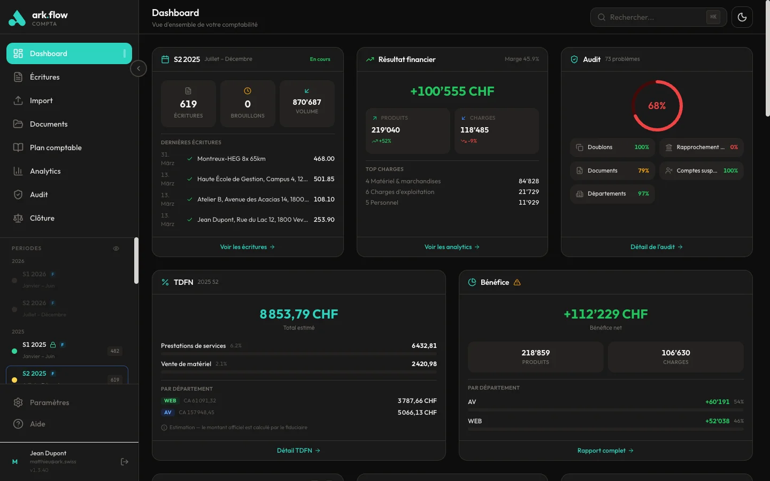Click the Plan comptable book icon

click(x=18, y=148)
